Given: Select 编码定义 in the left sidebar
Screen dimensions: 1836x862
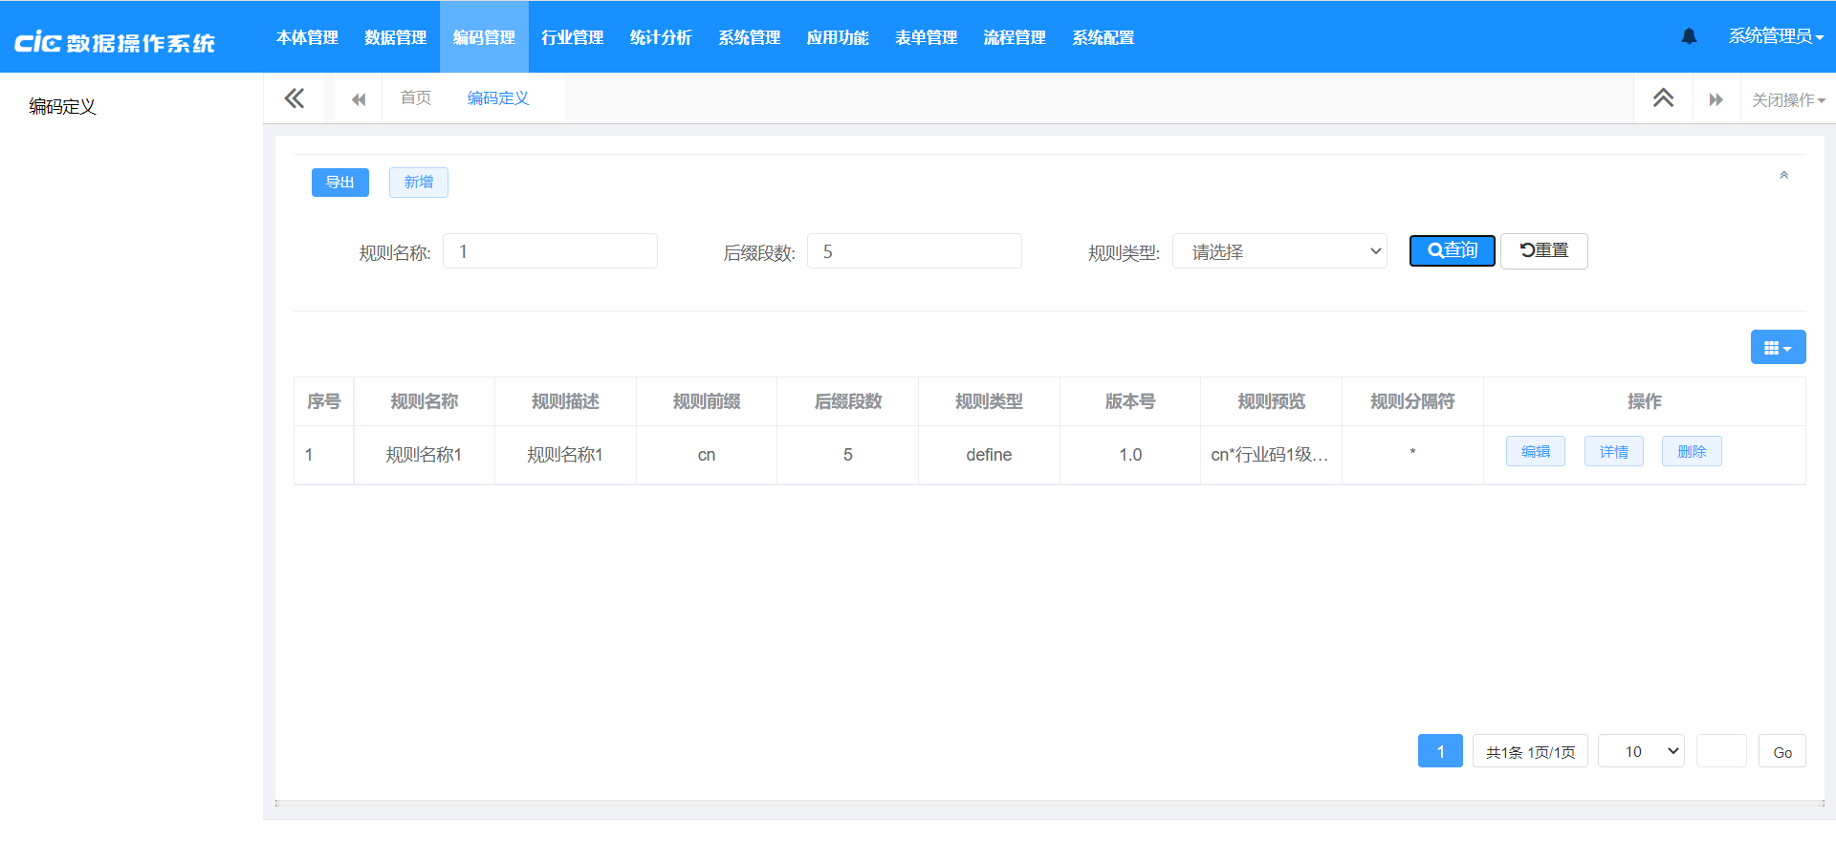Looking at the screenshot, I should point(63,106).
